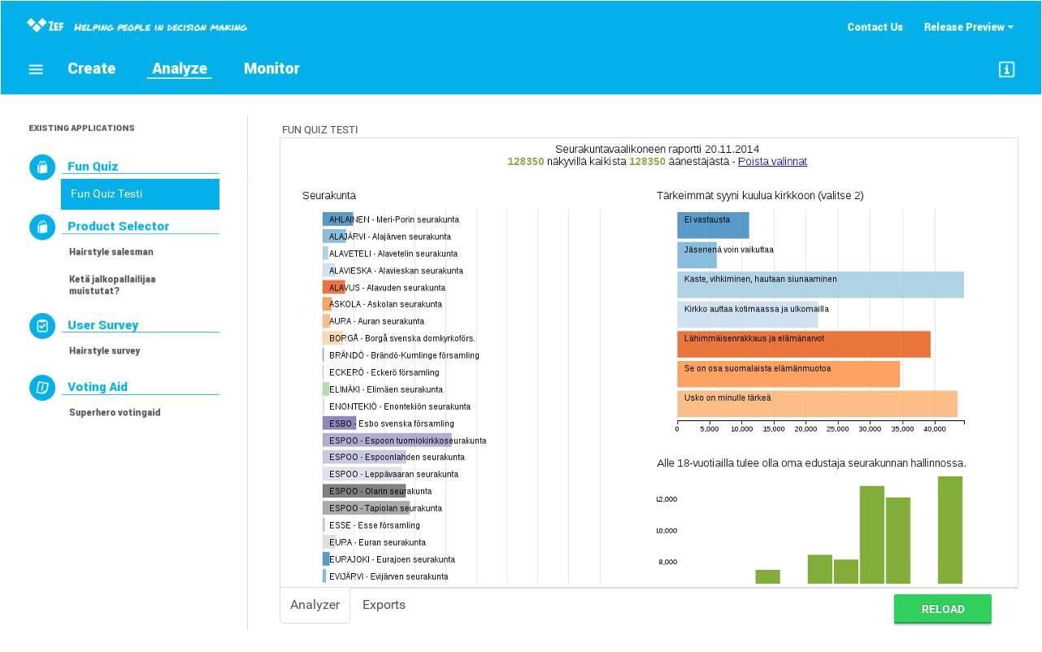Open Contact Us link

click(x=875, y=27)
